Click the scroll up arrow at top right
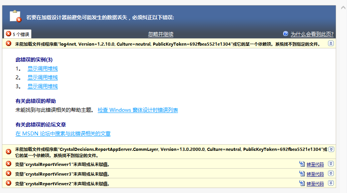 (343, 8)
